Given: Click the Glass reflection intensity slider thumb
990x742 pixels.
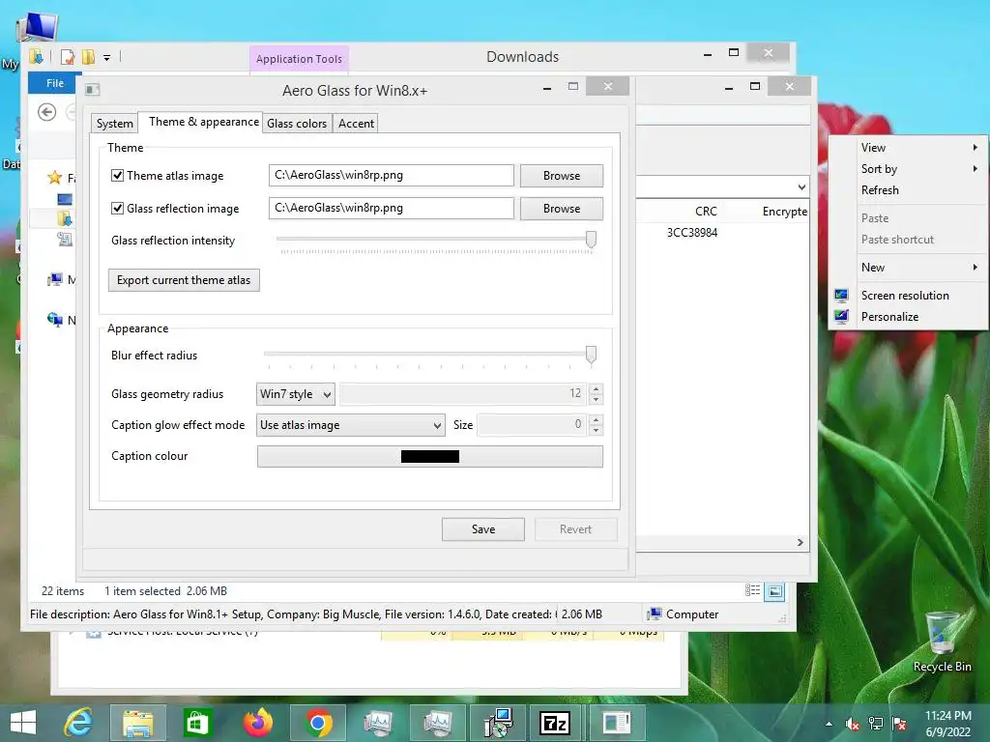Looking at the screenshot, I should [x=591, y=240].
